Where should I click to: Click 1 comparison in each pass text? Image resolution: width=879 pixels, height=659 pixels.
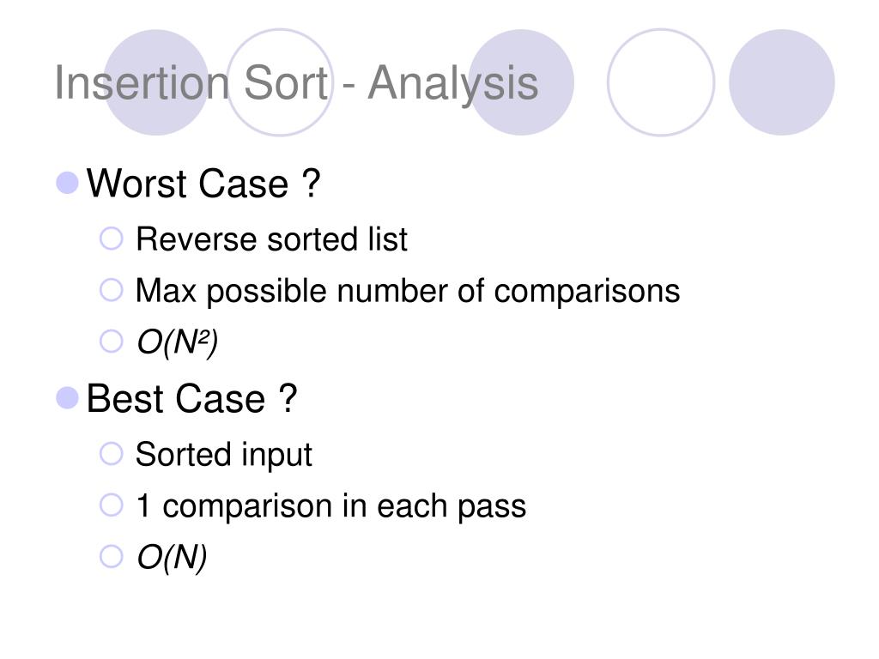[x=330, y=506]
